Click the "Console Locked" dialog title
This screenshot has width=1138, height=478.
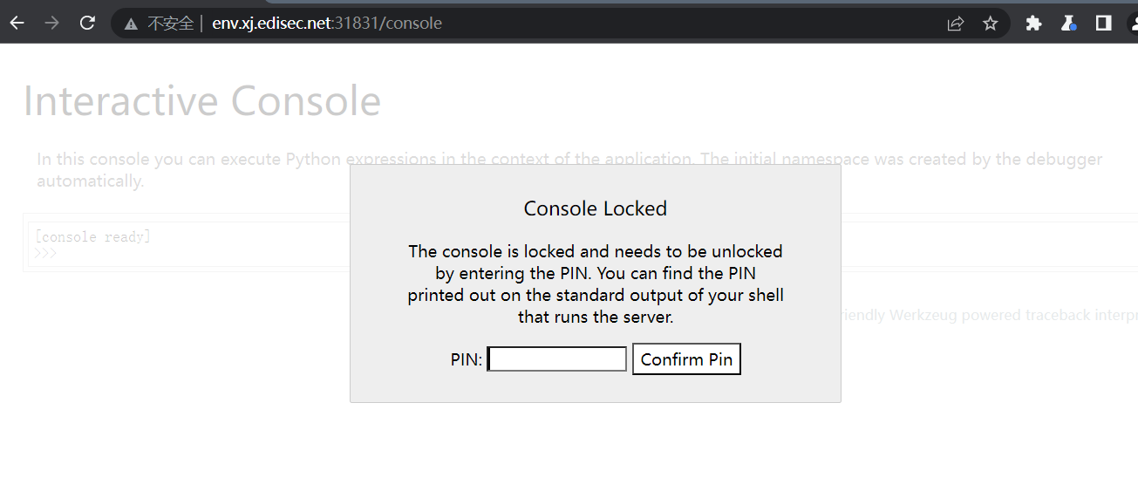tap(595, 208)
